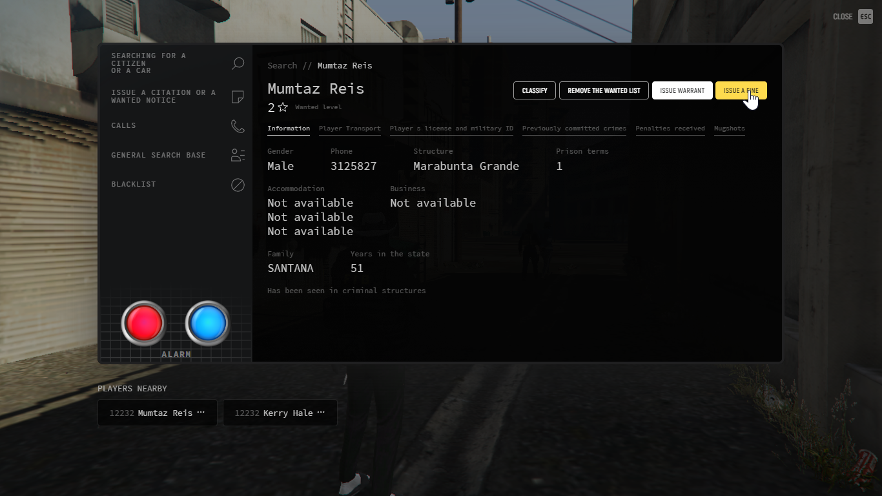Click the Prison terms value 1

[559, 166]
